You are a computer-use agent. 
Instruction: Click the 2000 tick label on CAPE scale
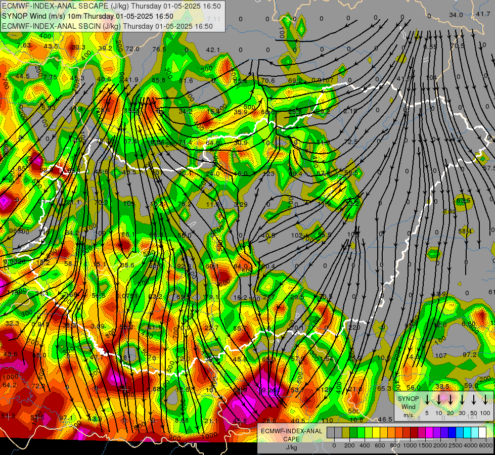pos(440,445)
